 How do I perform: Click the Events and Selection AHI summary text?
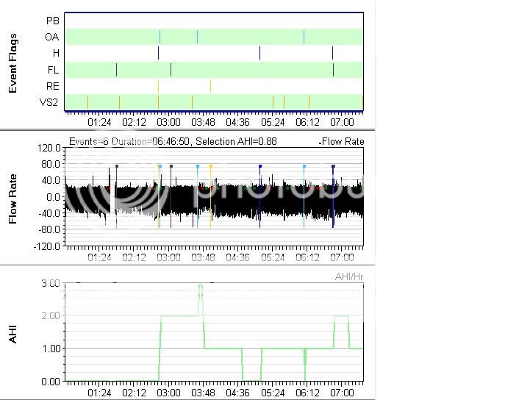pos(172,141)
